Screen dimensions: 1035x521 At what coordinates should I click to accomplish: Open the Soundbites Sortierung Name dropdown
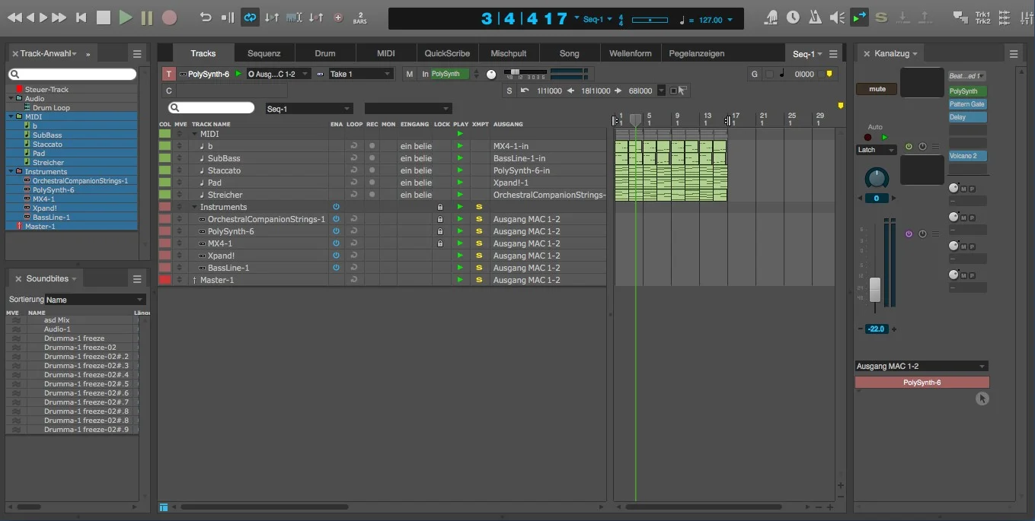coord(95,300)
